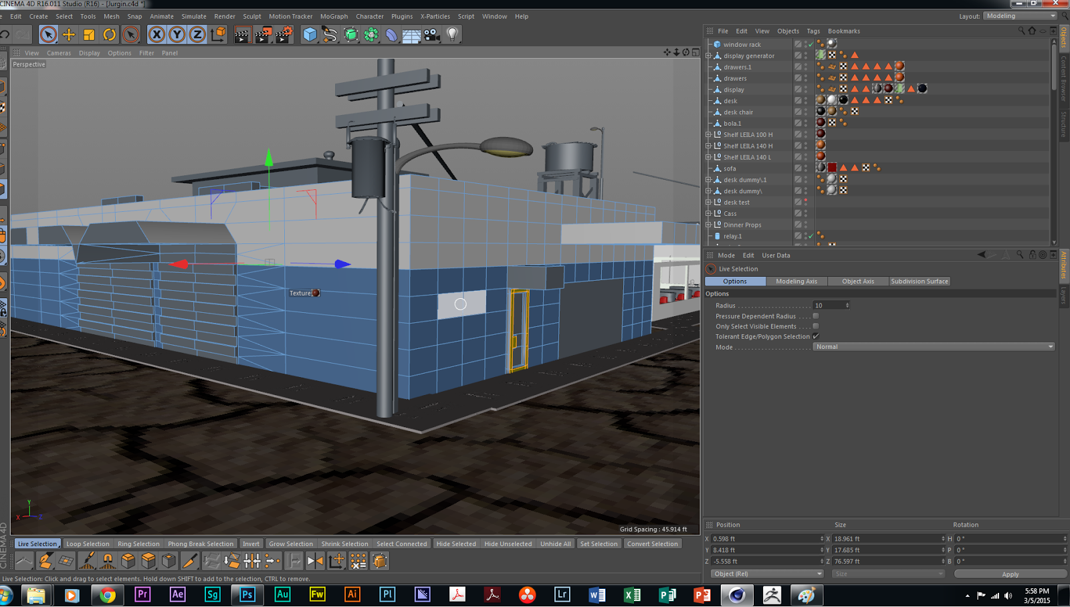1070x607 pixels.
Task: Open the MoGraph menu
Action: (x=334, y=16)
